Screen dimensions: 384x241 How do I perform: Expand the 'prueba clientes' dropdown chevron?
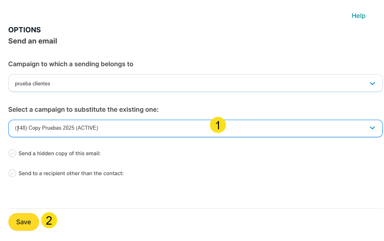pos(372,83)
